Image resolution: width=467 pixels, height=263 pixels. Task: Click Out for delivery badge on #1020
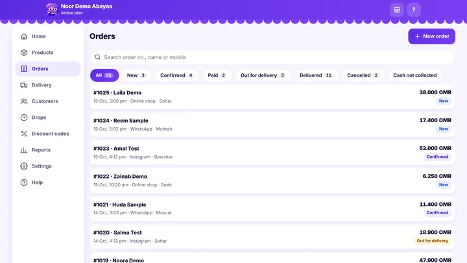coord(433,241)
